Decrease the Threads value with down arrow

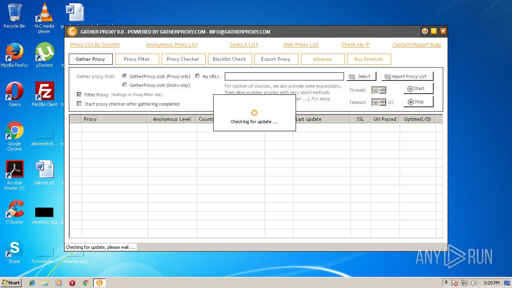pos(383,92)
